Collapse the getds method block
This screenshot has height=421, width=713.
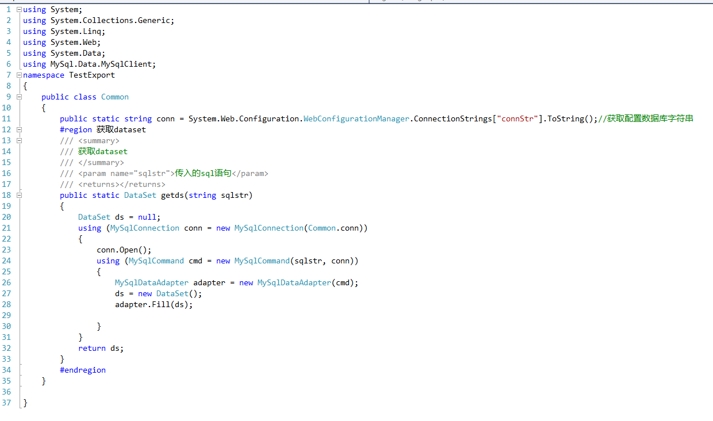(20, 195)
